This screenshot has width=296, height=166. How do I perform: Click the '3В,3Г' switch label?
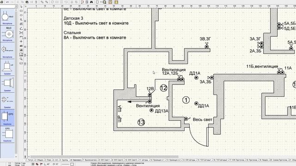click(x=205, y=39)
